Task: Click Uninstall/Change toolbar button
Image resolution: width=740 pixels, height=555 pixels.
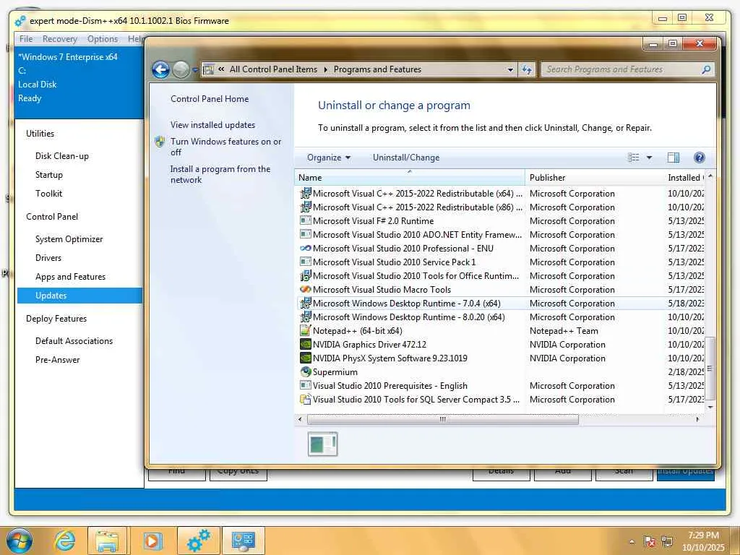Action: [x=406, y=158]
